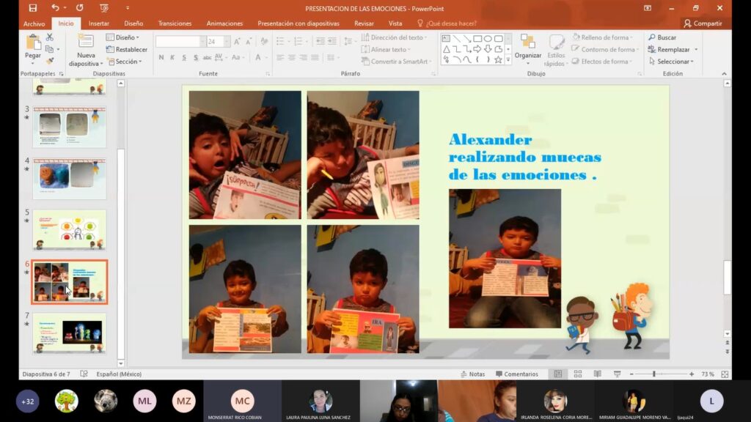751x422 pixels.
Task: Start the slideshow from the quick access toolbar
Action: pos(104,8)
